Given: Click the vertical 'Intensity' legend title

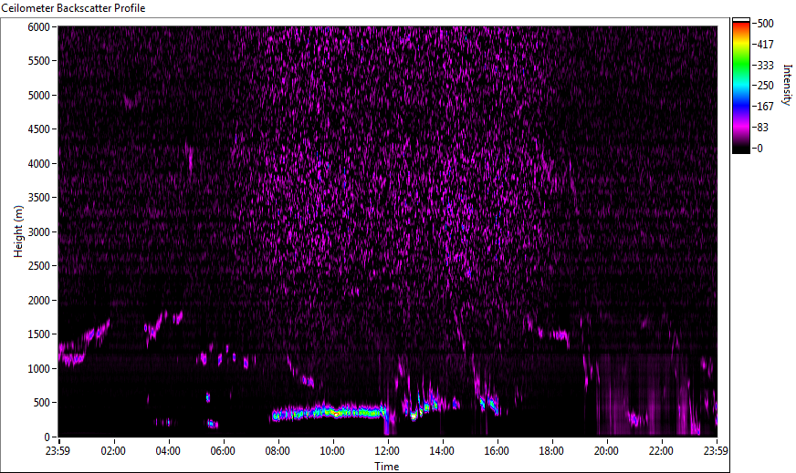Looking at the screenshot, I should [787, 85].
